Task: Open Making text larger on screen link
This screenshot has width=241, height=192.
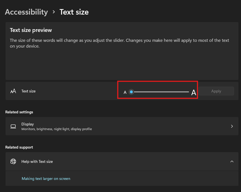Action: coord(46,179)
